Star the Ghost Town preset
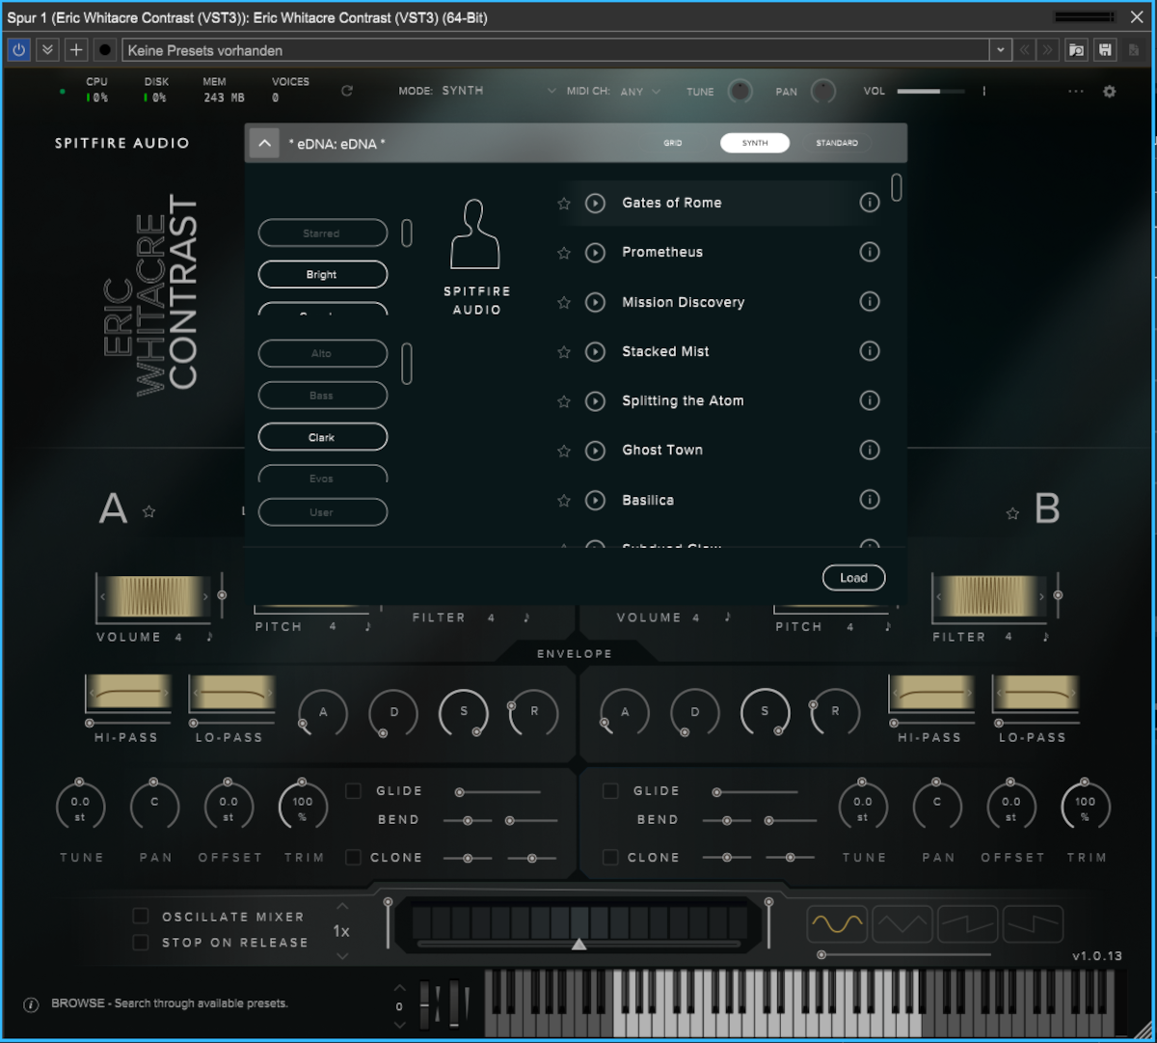The height and width of the screenshot is (1043, 1157). pos(564,451)
